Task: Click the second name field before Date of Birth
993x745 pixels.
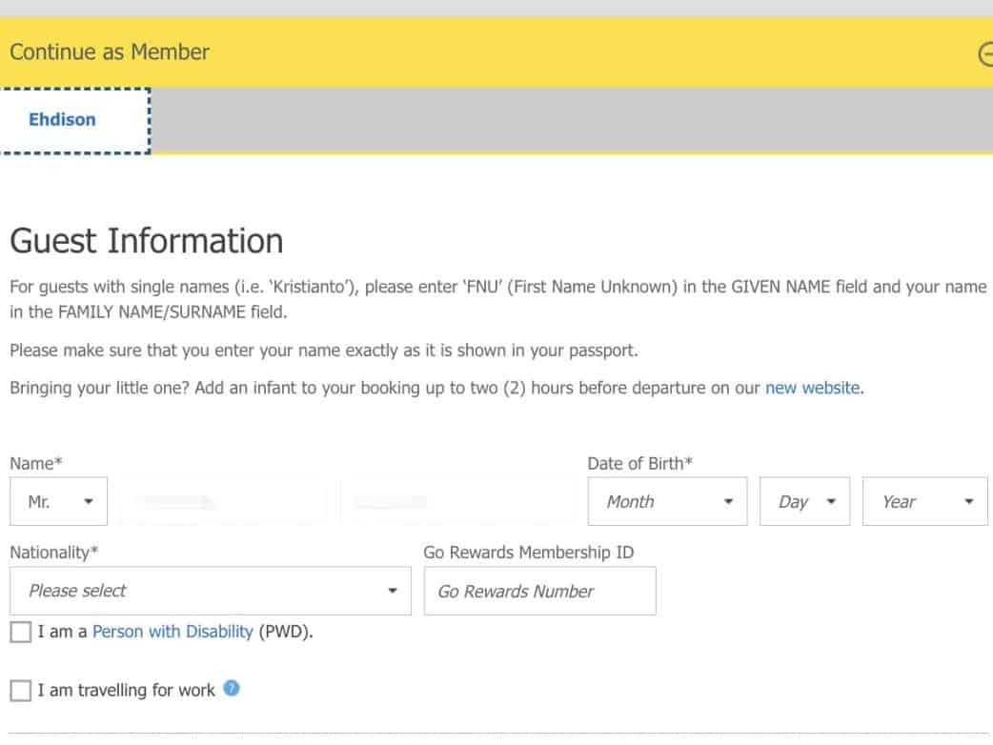Action: 457,501
